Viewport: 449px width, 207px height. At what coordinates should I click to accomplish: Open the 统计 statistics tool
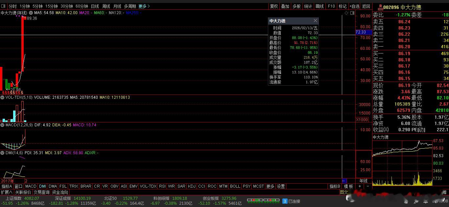308,6
